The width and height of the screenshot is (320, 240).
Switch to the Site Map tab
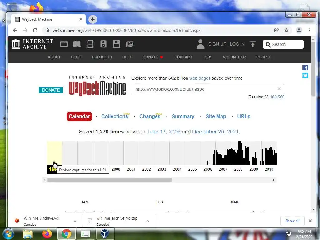pyautogui.click(x=216, y=116)
